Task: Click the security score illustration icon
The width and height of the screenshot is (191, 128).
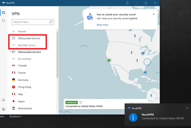Action: (90, 17)
